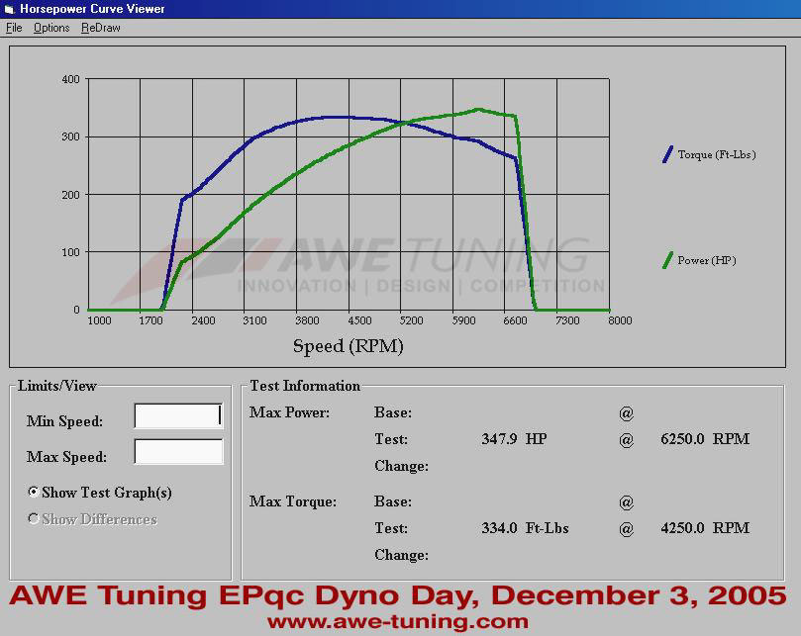This screenshot has width=801, height=636.
Task: Click the 6600 x-axis tick label
Action: tap(515, 320)
